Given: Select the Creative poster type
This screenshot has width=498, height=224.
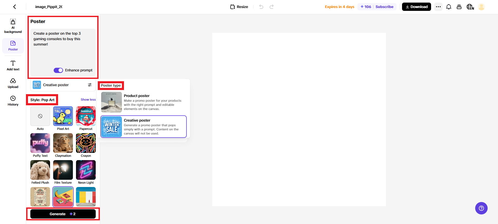Looking at the screenshot, I should 144,127.
